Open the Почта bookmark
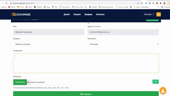This screenshot has width=170, height=96. point(20,7)
